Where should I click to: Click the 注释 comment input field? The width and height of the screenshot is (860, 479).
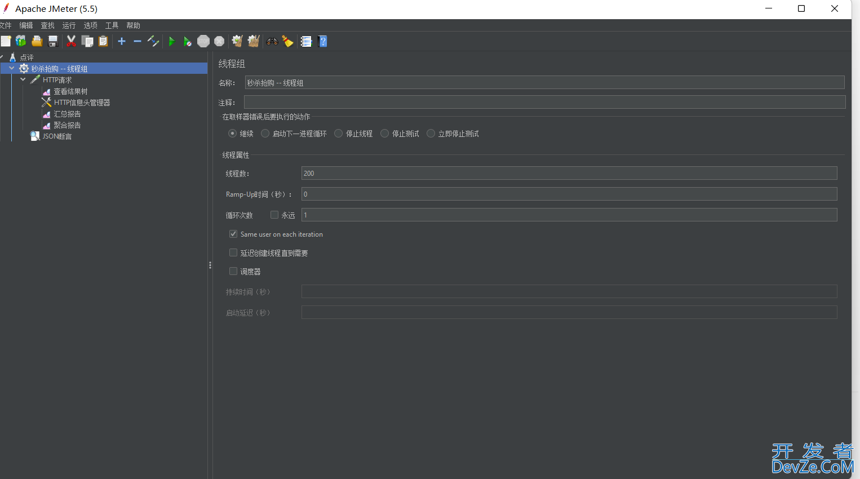pos(544,102)
